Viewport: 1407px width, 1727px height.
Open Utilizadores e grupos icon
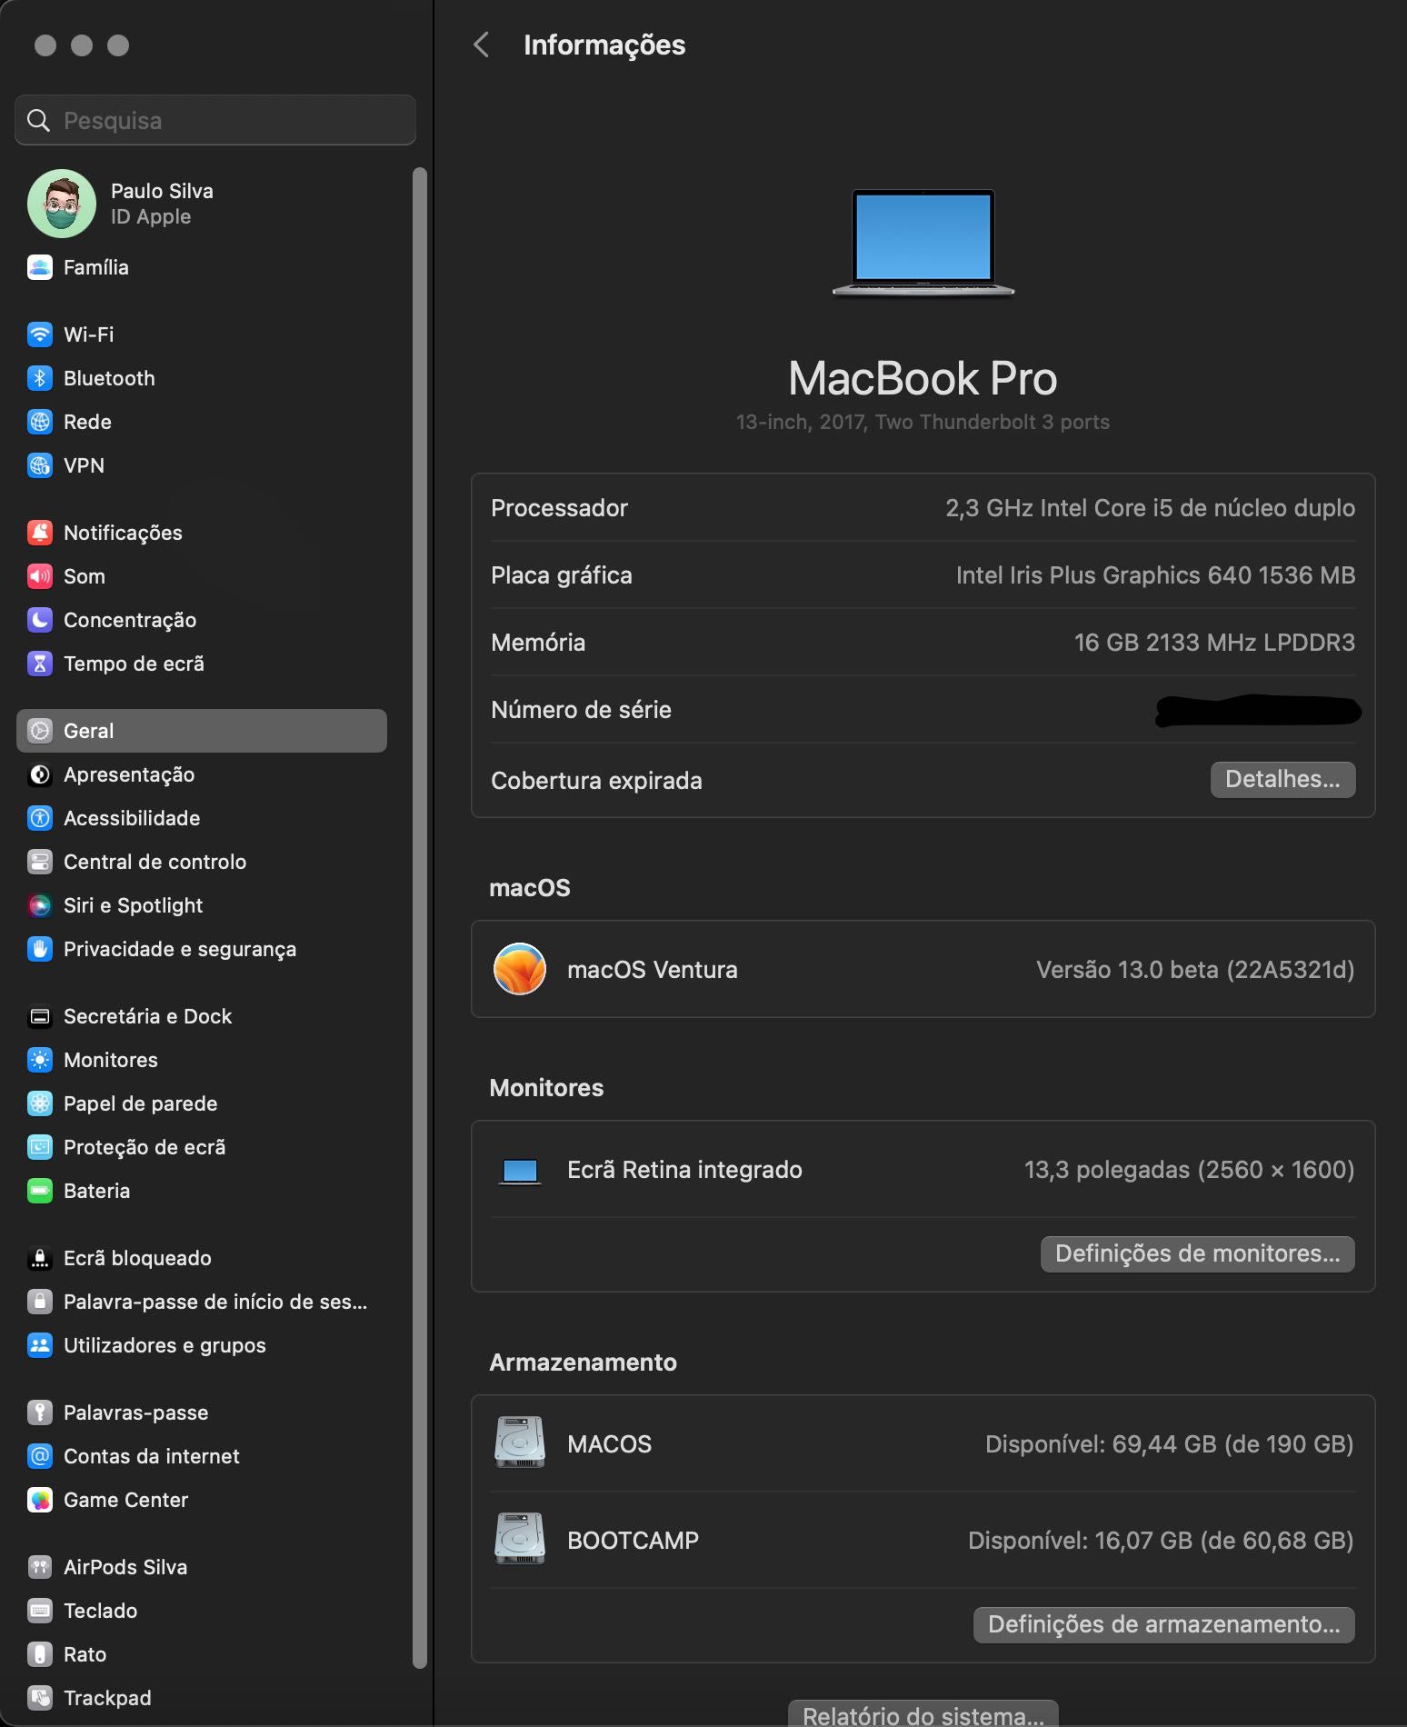40,1345
